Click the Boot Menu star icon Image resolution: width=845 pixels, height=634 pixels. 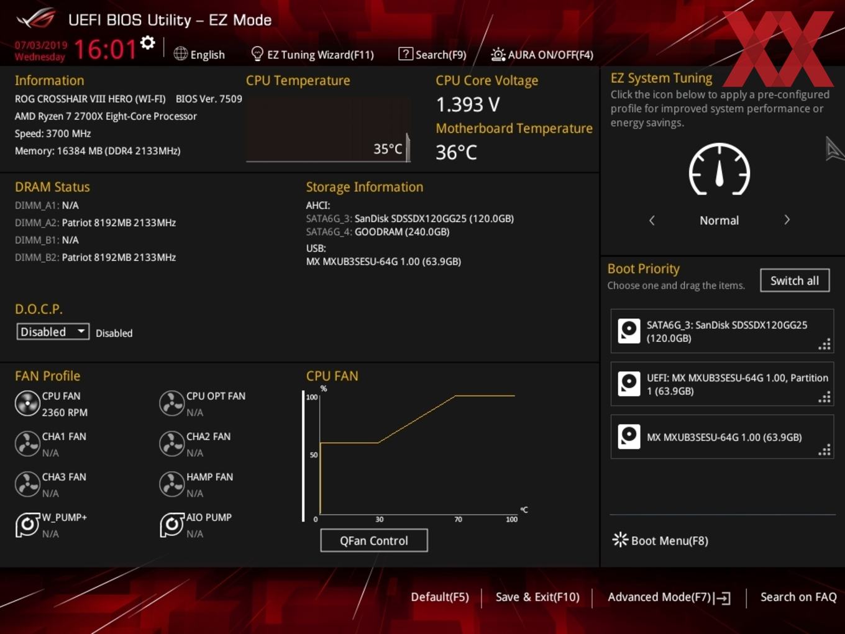tap(620, 540)
